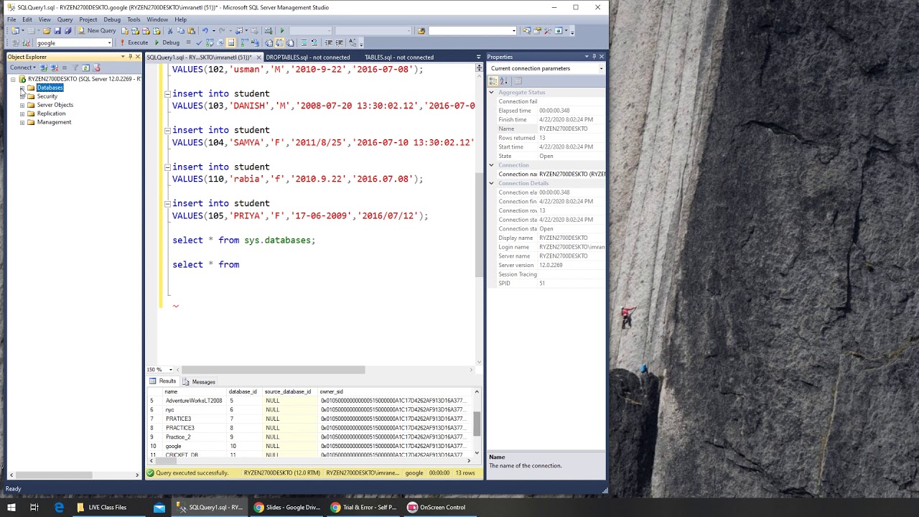This screenshot has height=517, width=919.
Task: Click the 'database_id' column header
Action: pos(243,391)
